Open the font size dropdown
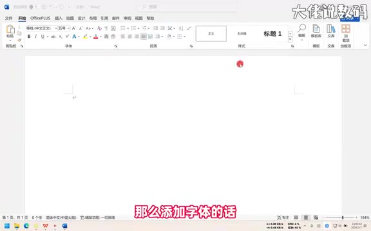Screen dimensions: 371x231 [x=69, y=28]
